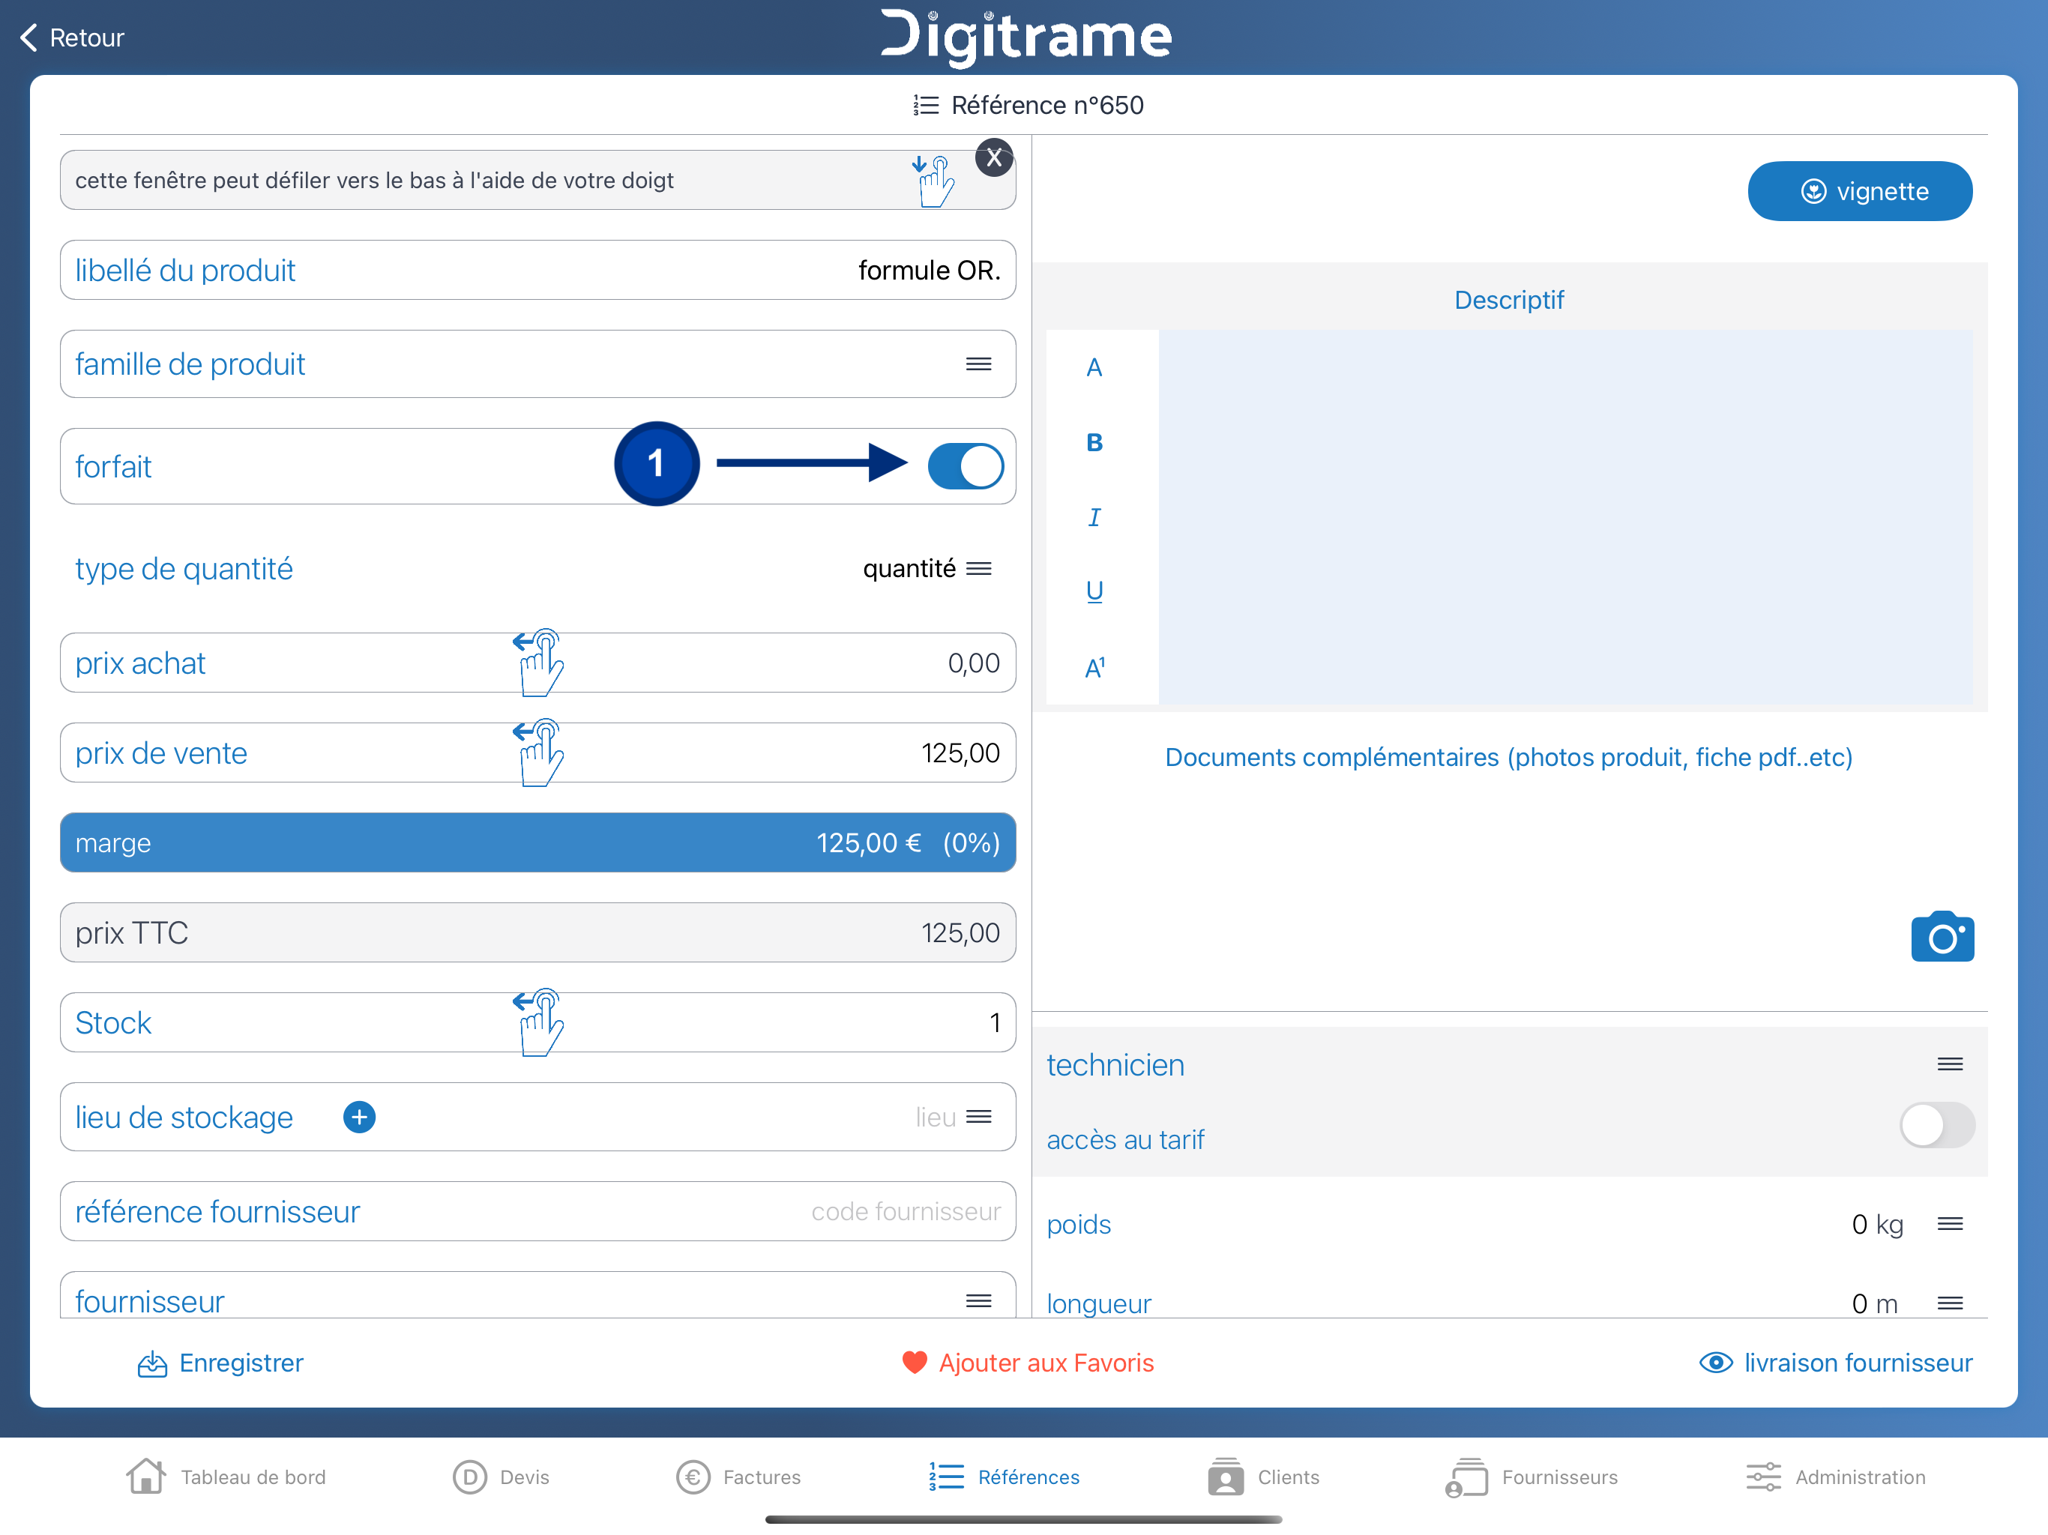
Task: Tap swipe hand icon on Stock
Action: tap(539, 1022)
